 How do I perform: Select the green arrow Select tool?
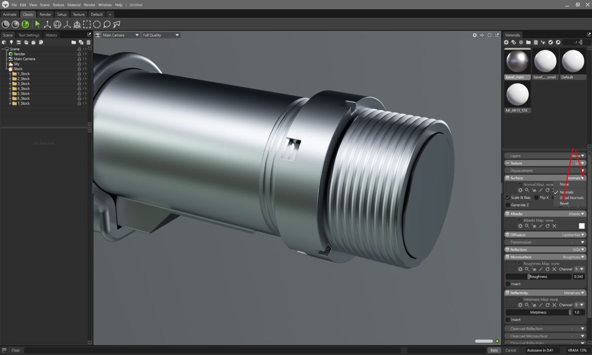37,24
